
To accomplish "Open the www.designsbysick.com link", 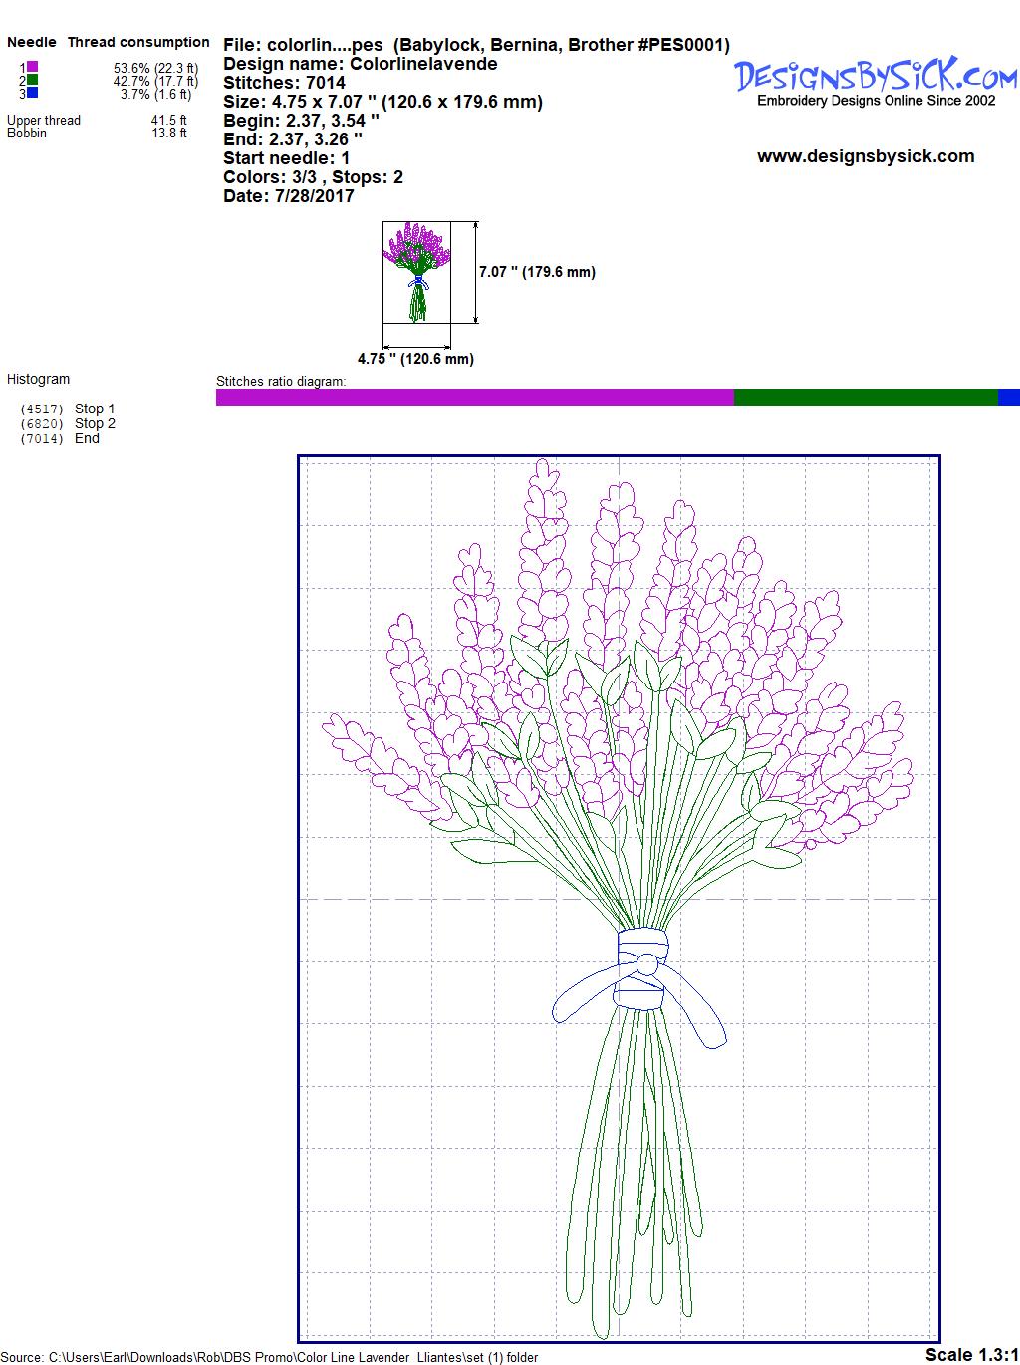I will [x=866, y=156].
